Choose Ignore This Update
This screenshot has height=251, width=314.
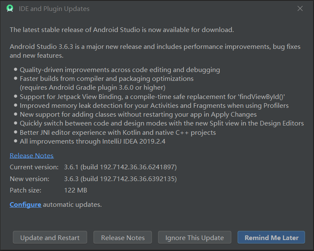[x=194, y=238]
